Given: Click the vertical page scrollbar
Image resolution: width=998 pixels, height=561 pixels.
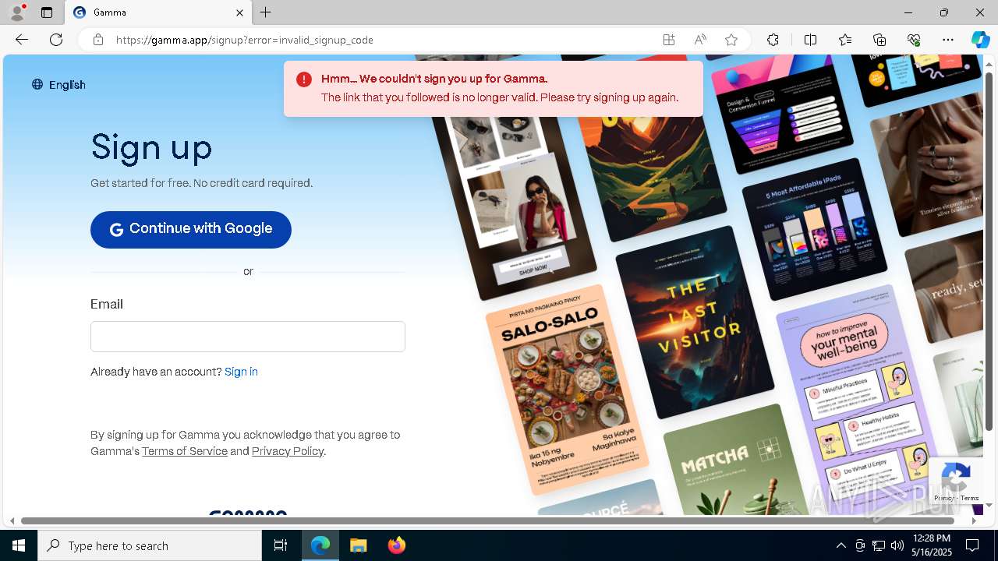Looking at the screenshot, I should click(989, 251).
